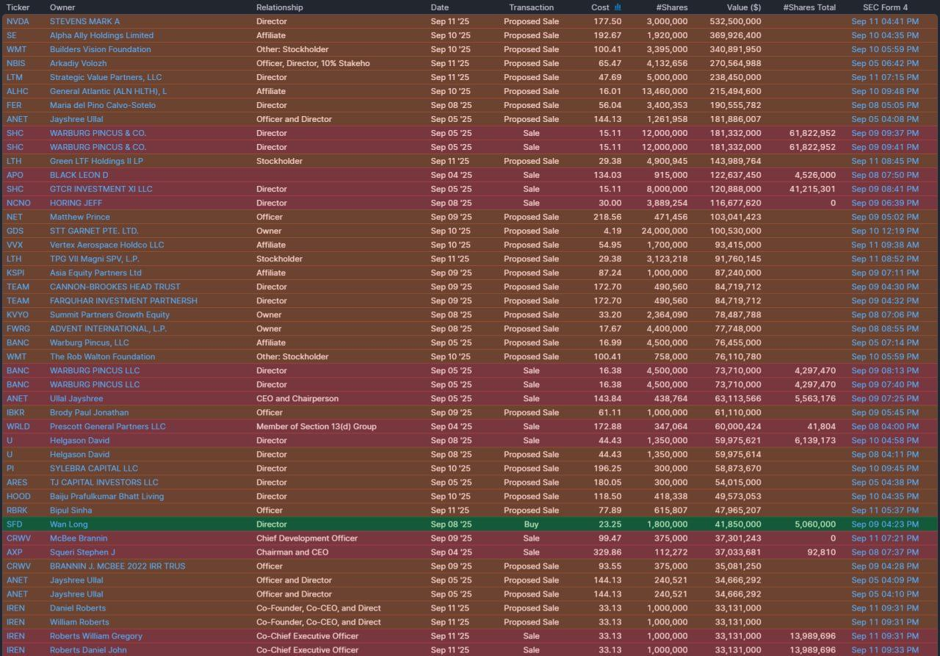The width and height of the screenshot is (940, 656).
Task: Select the value 41,850,000 in SFD row
Action: pyautogui.click(x=737, y=524)
